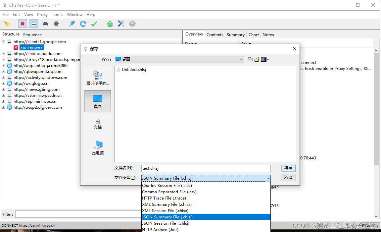The height and width of the screenshot is (232, 381).
Task: Create a new folder in the save dialog
Action: [x=257, y=59]
